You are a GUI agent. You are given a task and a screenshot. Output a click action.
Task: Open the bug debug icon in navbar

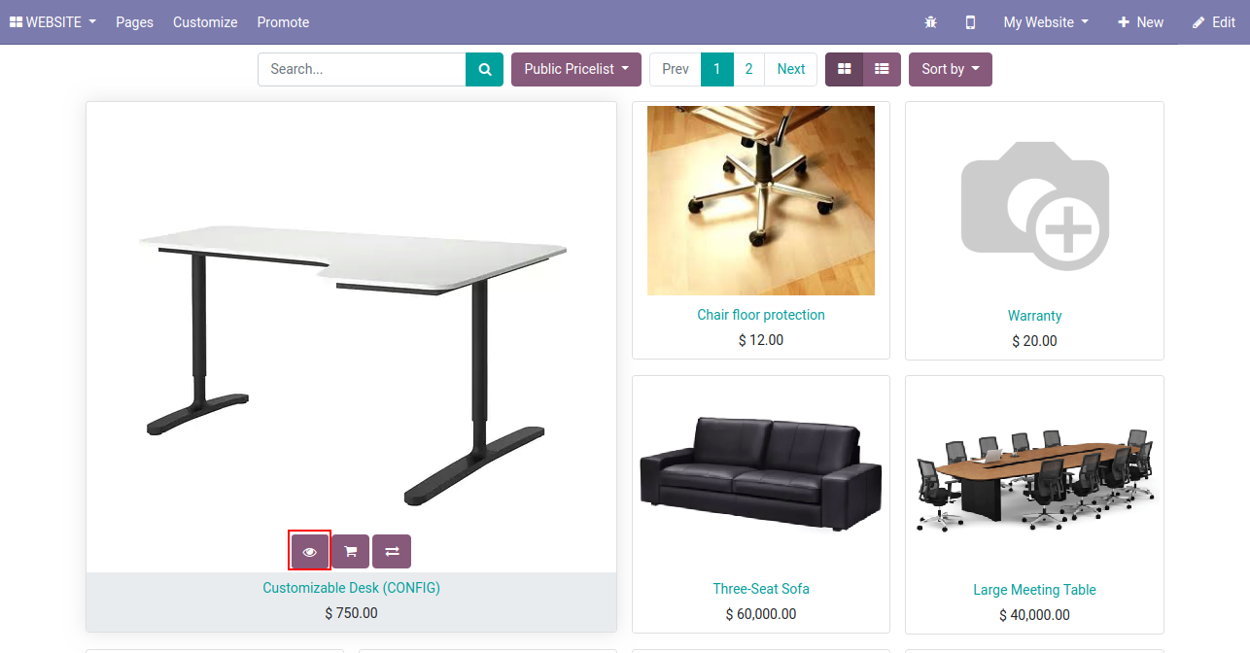(931, 22)
